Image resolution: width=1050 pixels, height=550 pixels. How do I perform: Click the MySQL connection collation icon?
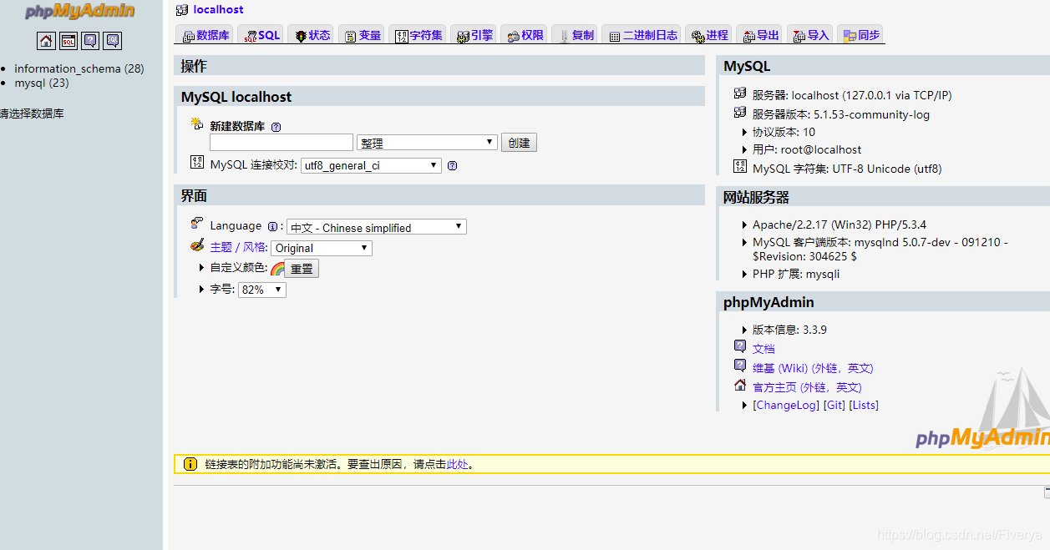tap(197, 162)
